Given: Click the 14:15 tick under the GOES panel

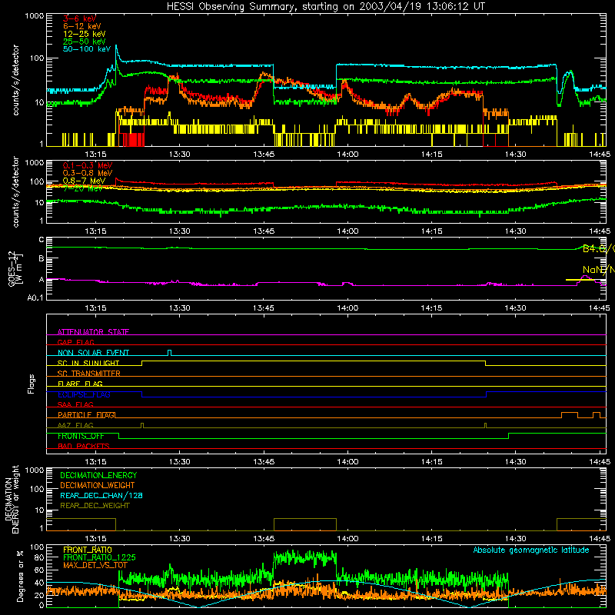Looking at the screenshot, I should [431, 308].
